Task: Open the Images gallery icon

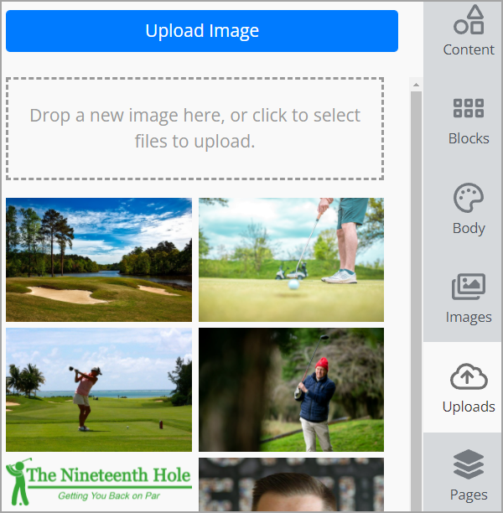Action: click(469, 287)
